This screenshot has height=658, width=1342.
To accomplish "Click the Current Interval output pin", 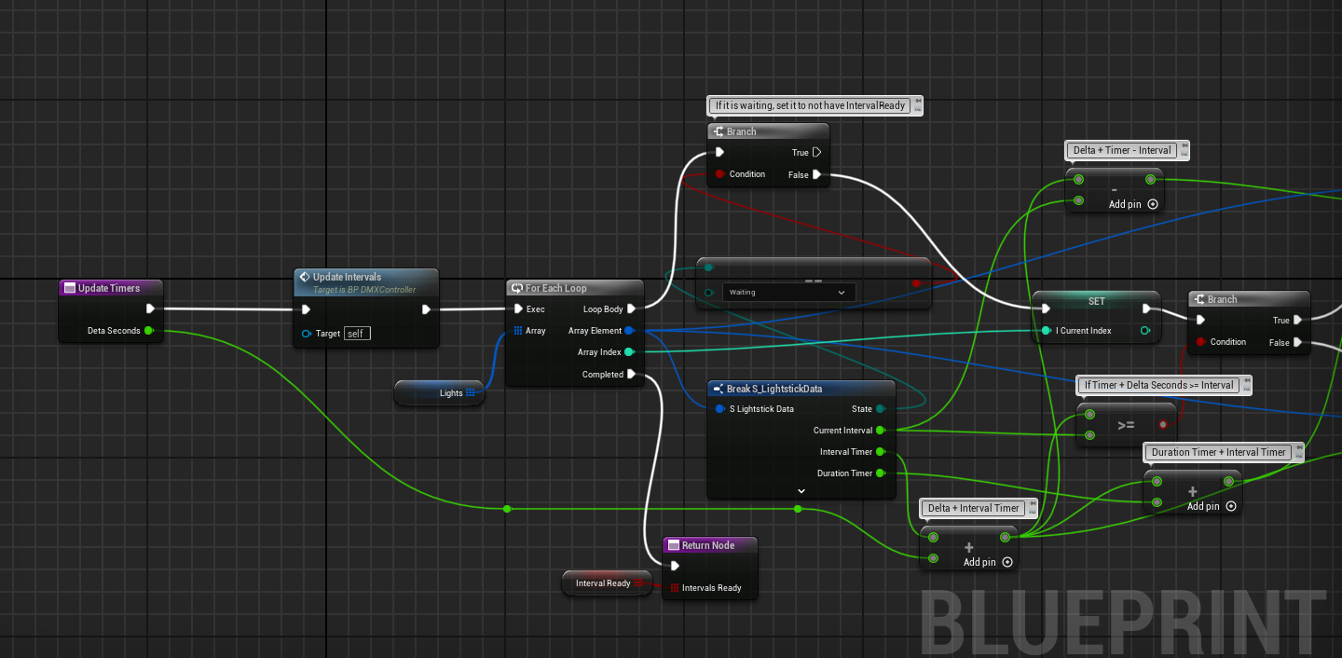I will point(880,431).
